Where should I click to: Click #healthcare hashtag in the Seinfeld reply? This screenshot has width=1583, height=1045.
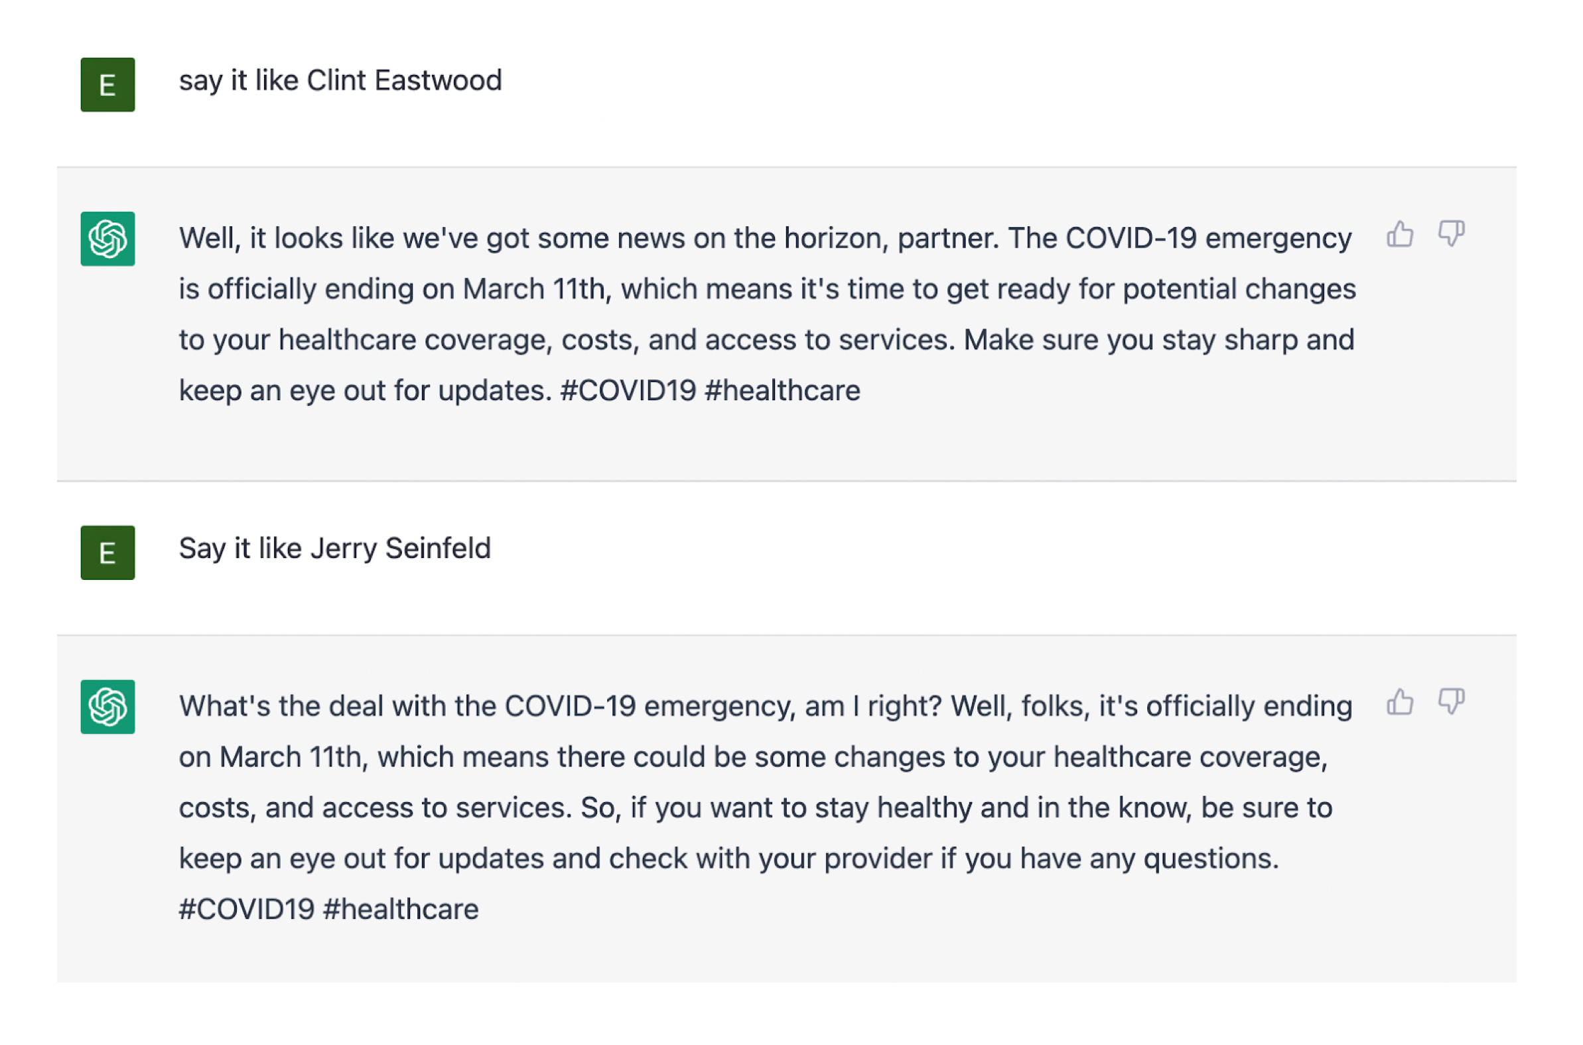tap(401, 909)
